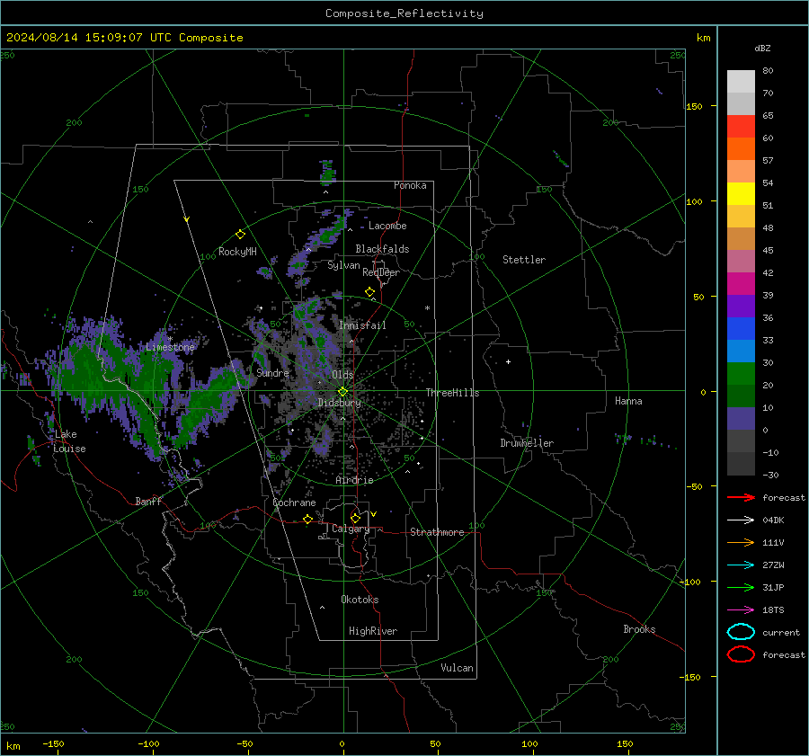
Task: Click the ThreeHills label
Action: [452, 393]
